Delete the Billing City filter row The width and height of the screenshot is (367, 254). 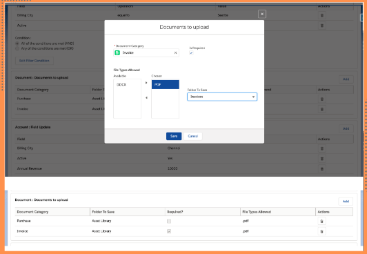[322, 15]
